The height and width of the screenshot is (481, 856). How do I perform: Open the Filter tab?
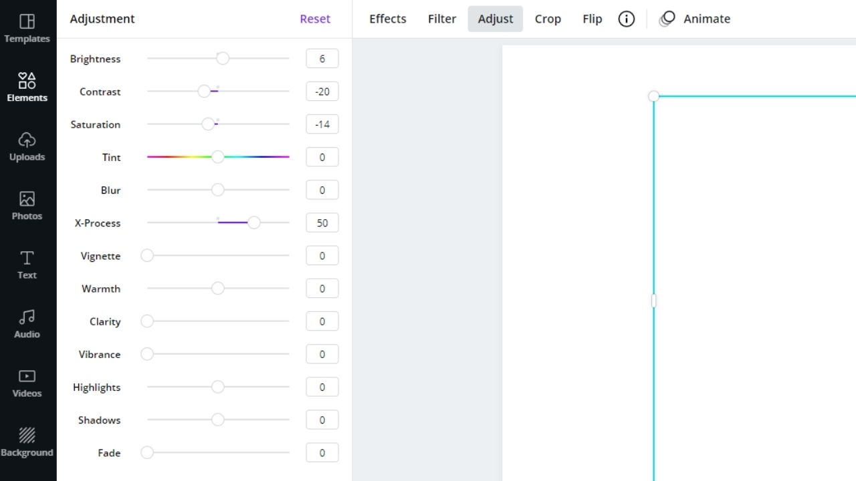pyautogui.click(x=442, y=19)
